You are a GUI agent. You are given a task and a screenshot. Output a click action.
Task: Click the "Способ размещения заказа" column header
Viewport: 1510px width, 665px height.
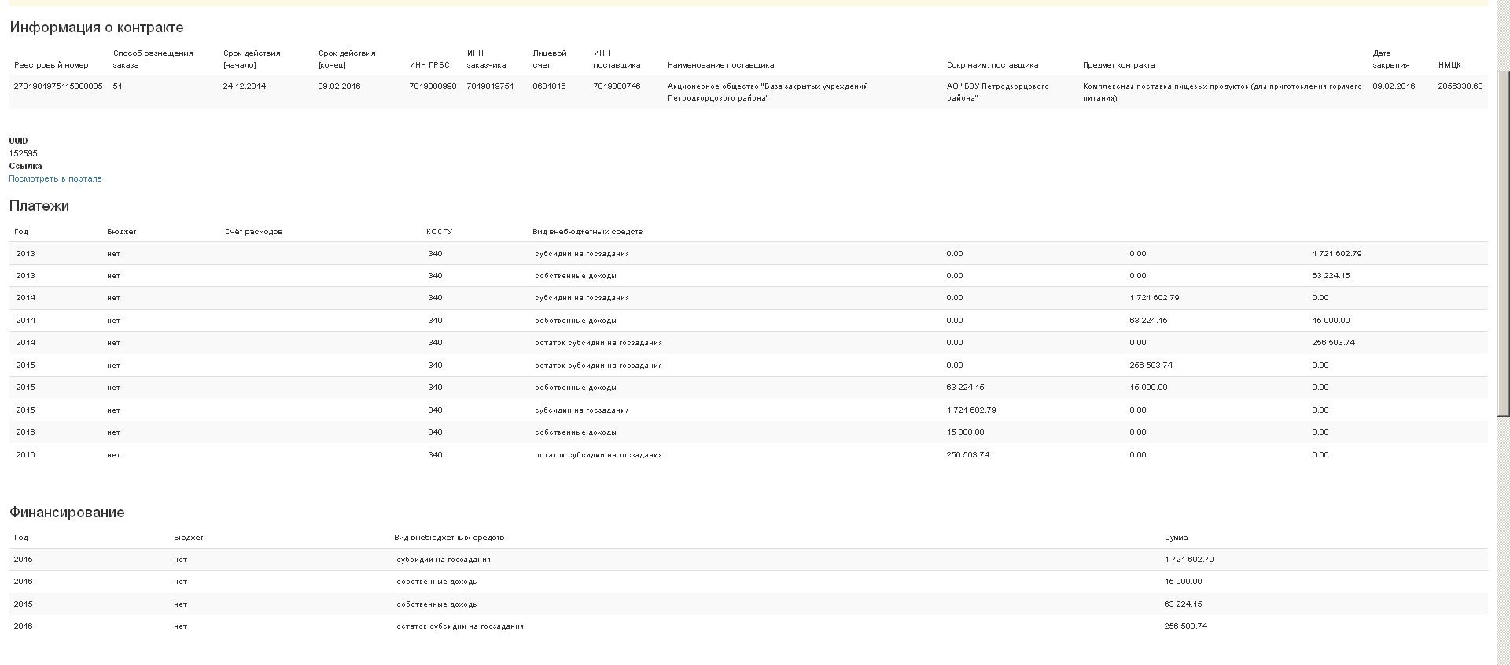click(x=153, y=59)
